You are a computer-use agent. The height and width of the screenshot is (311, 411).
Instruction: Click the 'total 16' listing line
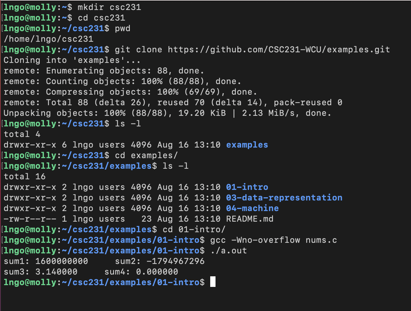click(24, 176)
